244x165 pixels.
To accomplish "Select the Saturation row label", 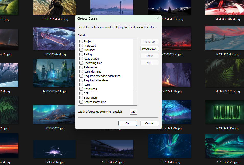I will point(90,98).
